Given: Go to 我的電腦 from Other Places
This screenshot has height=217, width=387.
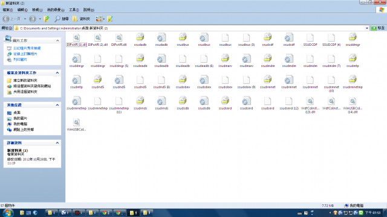Looking at the screenshot, I should tap(20, 124).
